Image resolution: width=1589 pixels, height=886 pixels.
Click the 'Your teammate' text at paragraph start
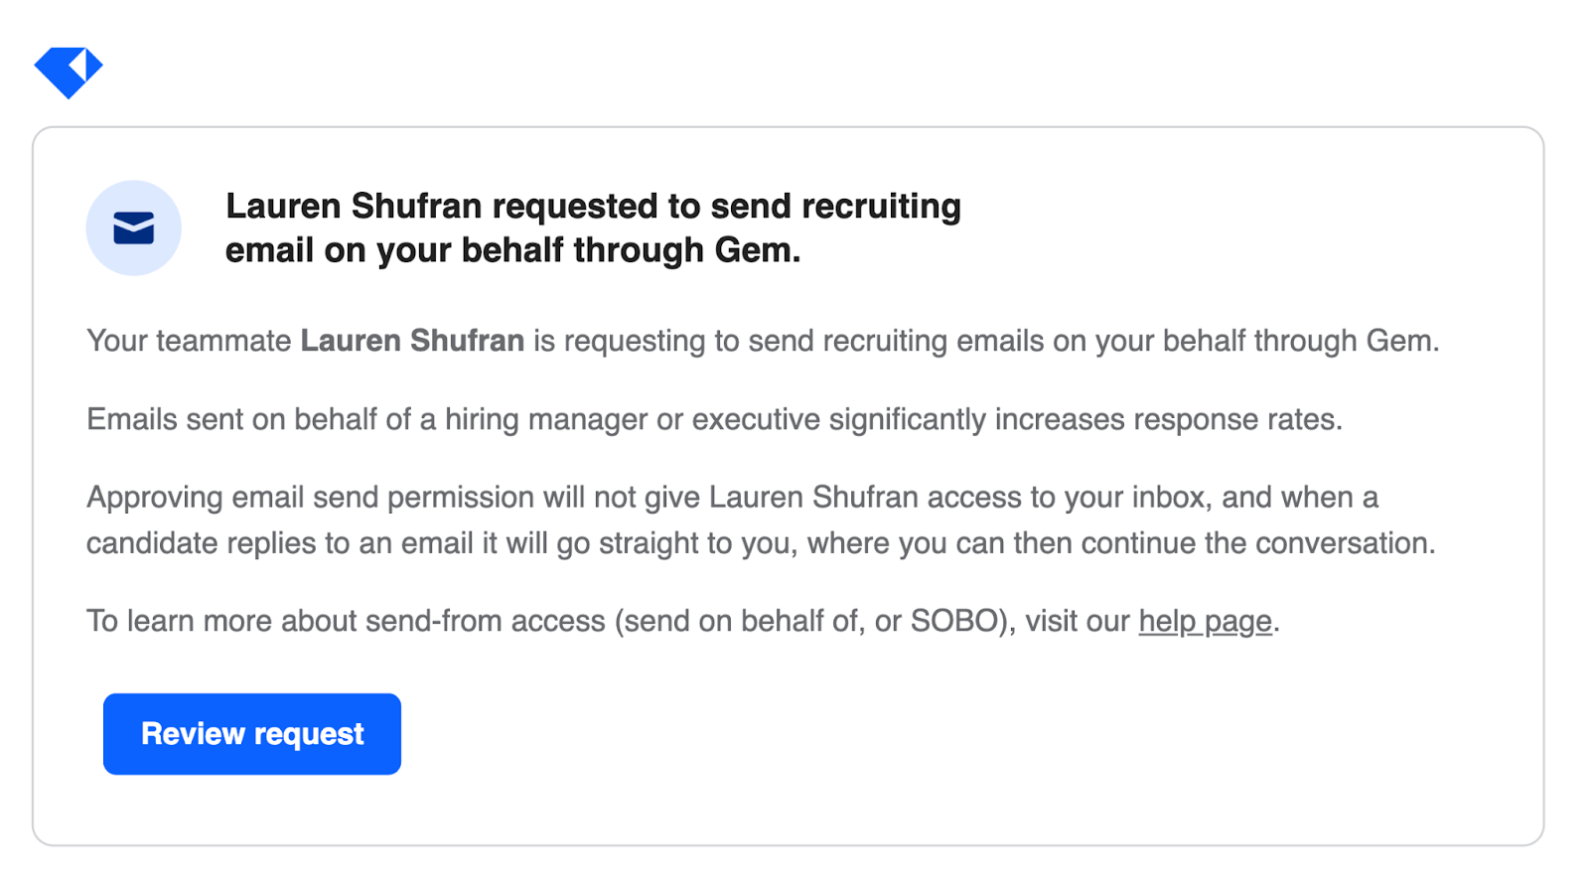pyautogui.click(x=189, y=341)
